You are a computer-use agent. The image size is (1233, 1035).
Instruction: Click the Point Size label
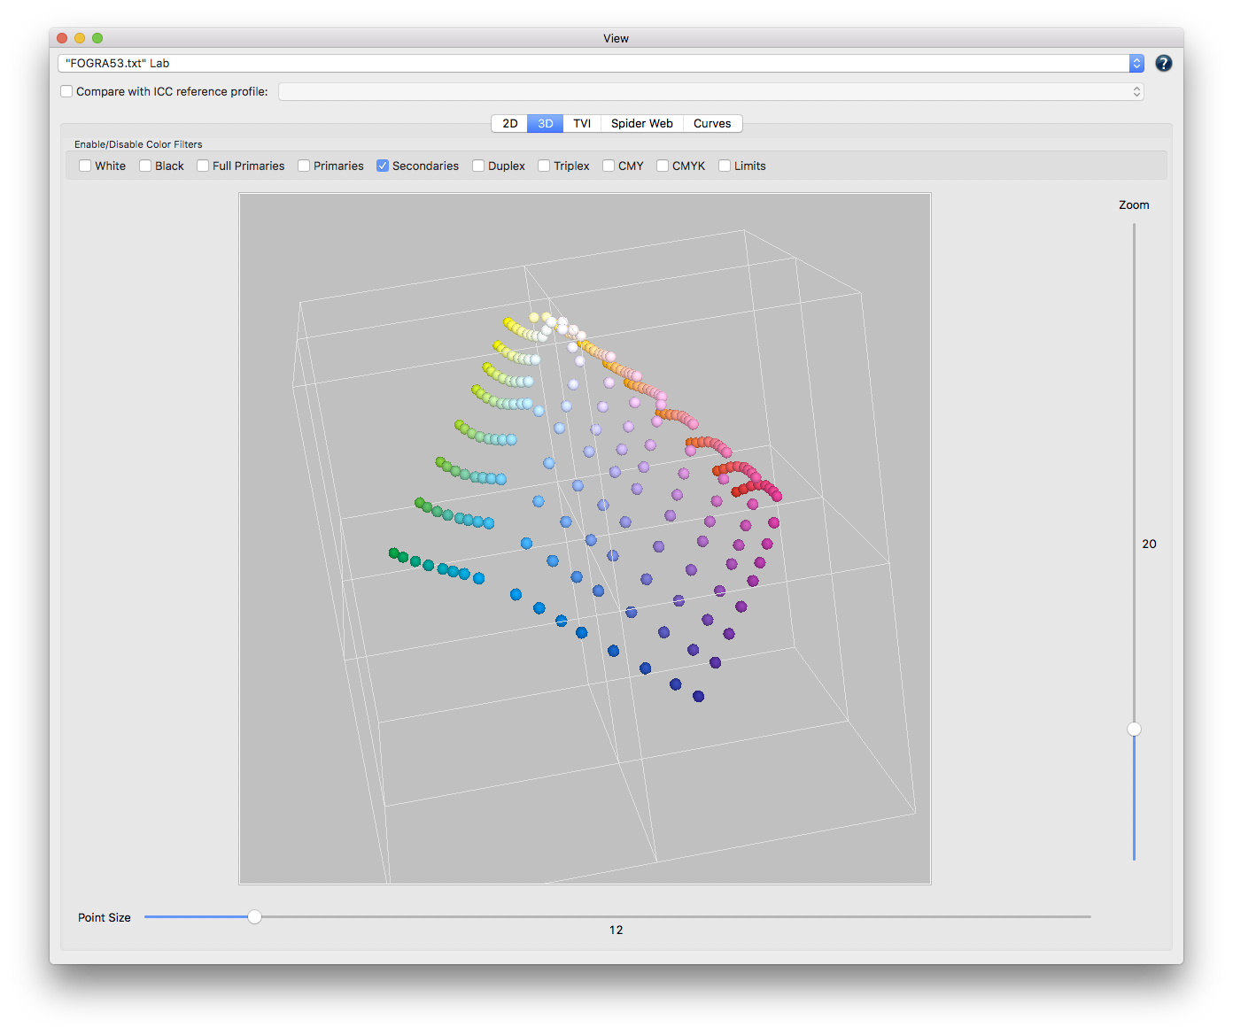(105, 917)
